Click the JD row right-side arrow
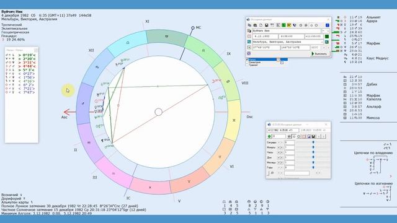 coord(319,173)
